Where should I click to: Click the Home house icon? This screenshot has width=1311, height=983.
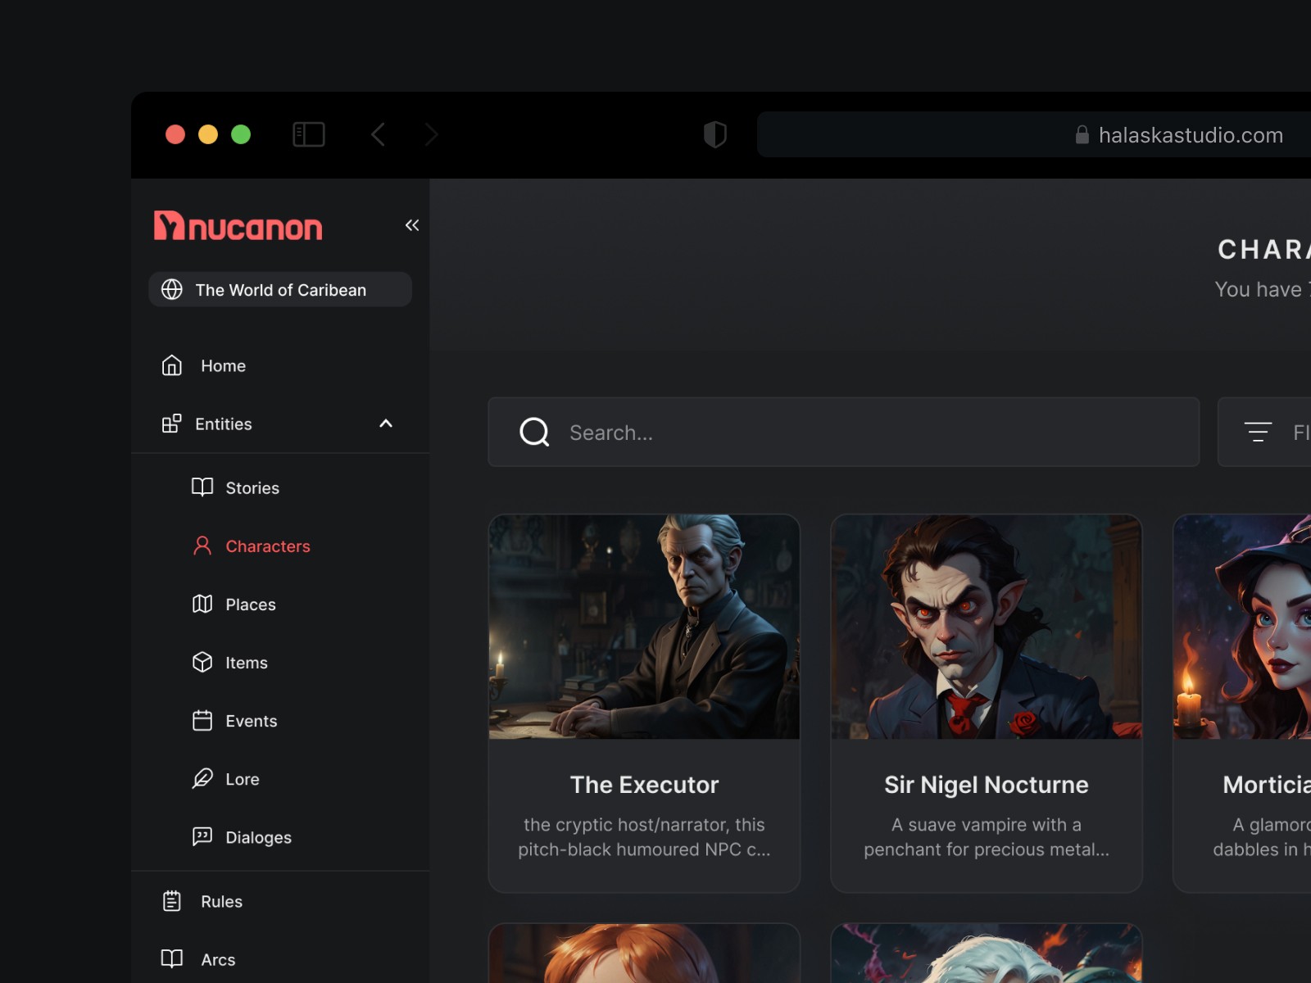coord(172,365)
